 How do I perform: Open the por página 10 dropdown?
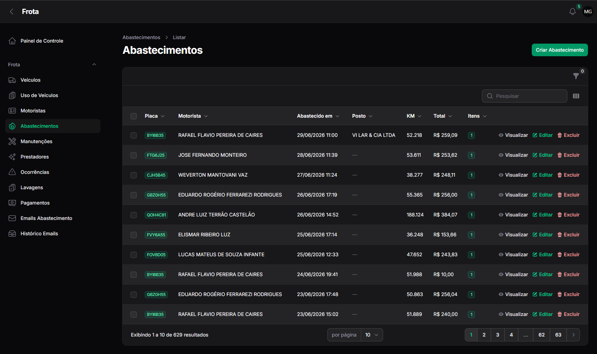pyautogui.click(x=372, y=335)
